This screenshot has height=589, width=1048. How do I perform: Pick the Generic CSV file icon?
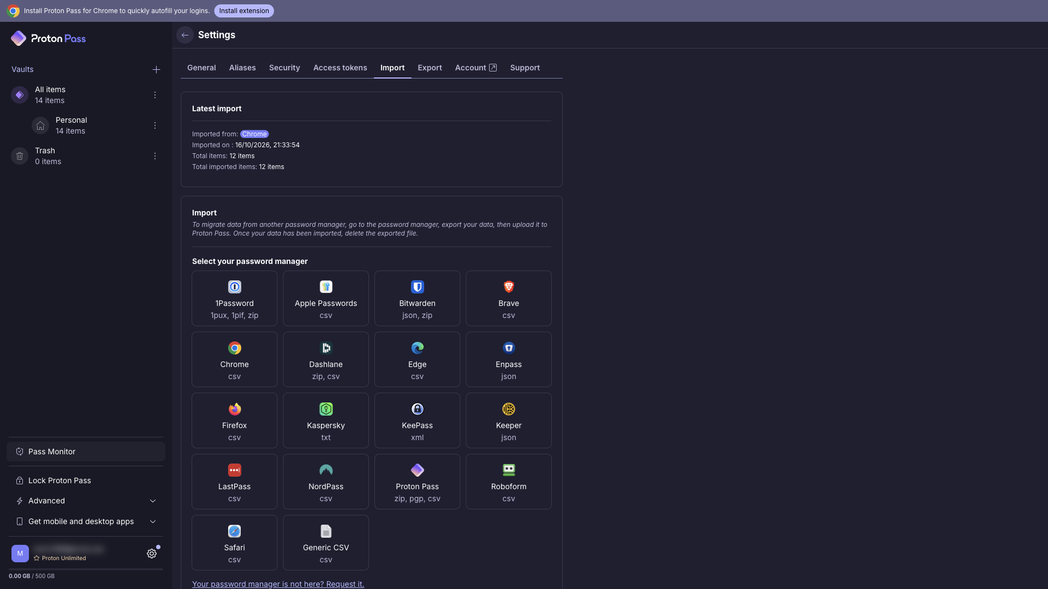pyautogui.click(x=326, y=531)
